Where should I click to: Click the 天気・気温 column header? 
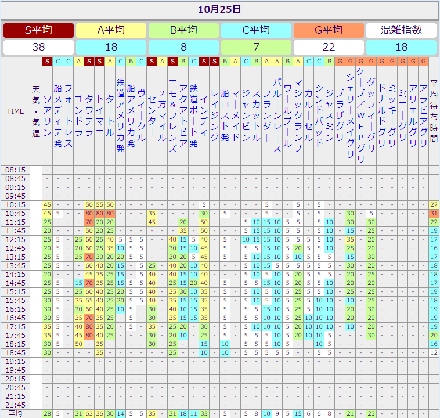coord(36,111)
